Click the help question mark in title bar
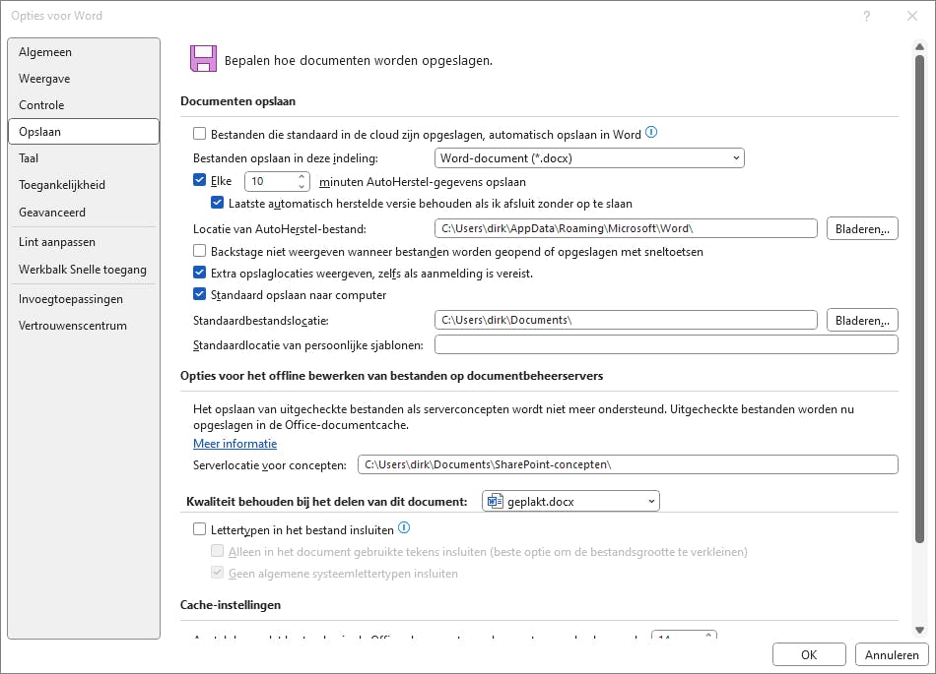Image resolution: width=936 pixels, height=674 pixels. pyautogui.click(x=867, y=16)
